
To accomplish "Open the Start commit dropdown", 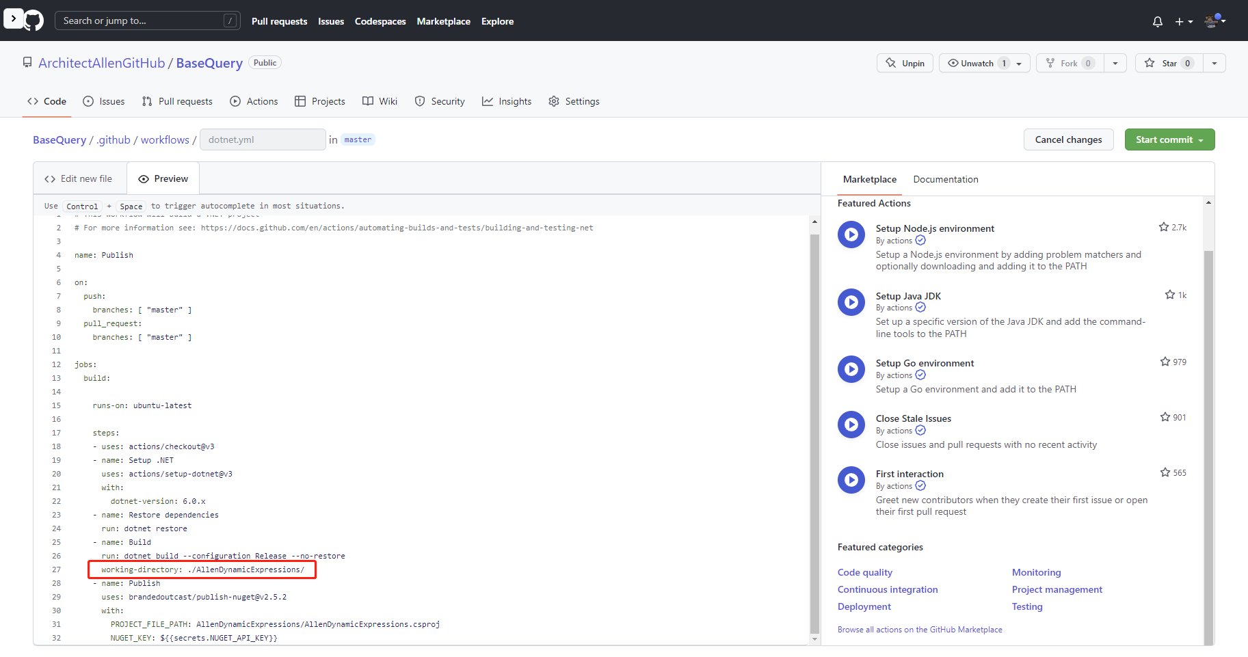I will tap(1169, 139).
